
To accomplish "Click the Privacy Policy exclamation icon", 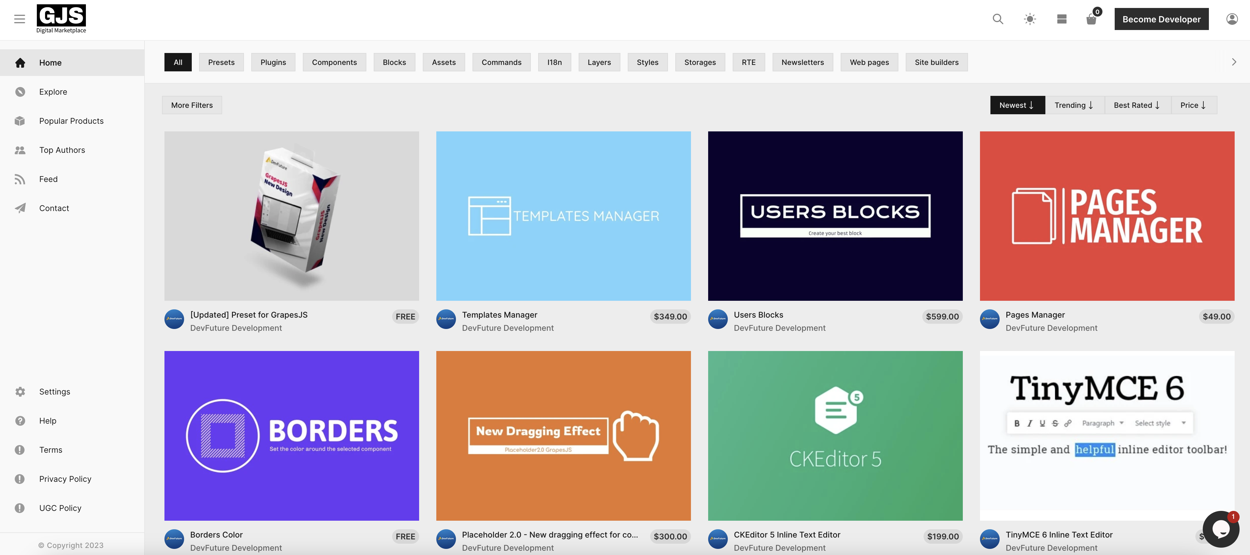I will [x=20, y=478].
